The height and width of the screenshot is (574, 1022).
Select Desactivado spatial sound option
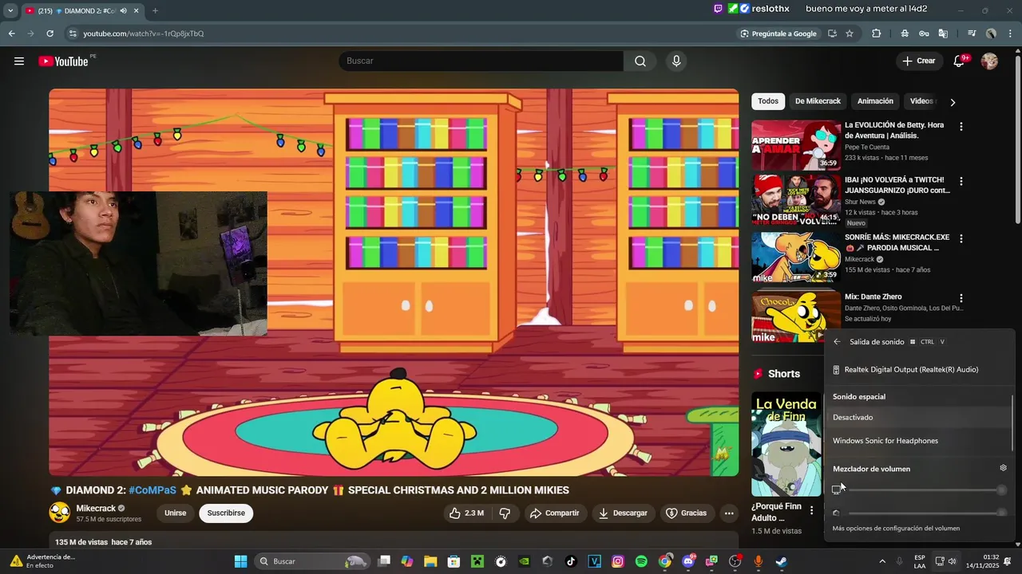click(918, 417)
